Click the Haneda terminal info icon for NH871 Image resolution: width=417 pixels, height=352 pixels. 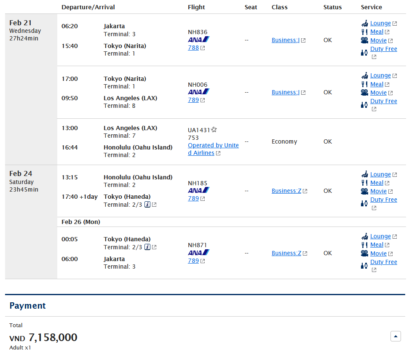[x=147, y=247]
